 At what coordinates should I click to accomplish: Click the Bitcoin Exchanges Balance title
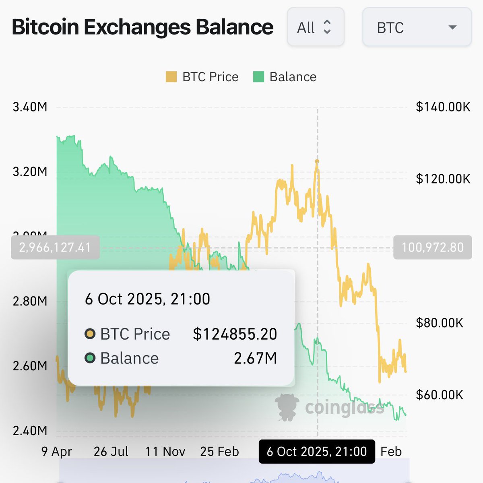[x=142, y=27]
